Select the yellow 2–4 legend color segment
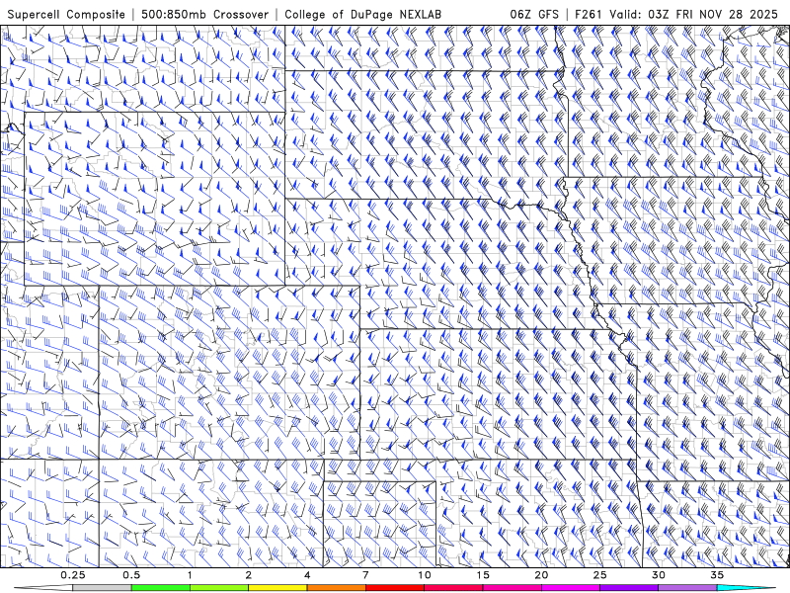Image resolution: width=790 pixels, height=593 pixels. [277, 588]
